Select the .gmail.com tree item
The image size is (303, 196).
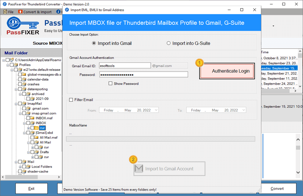[40, 109]
